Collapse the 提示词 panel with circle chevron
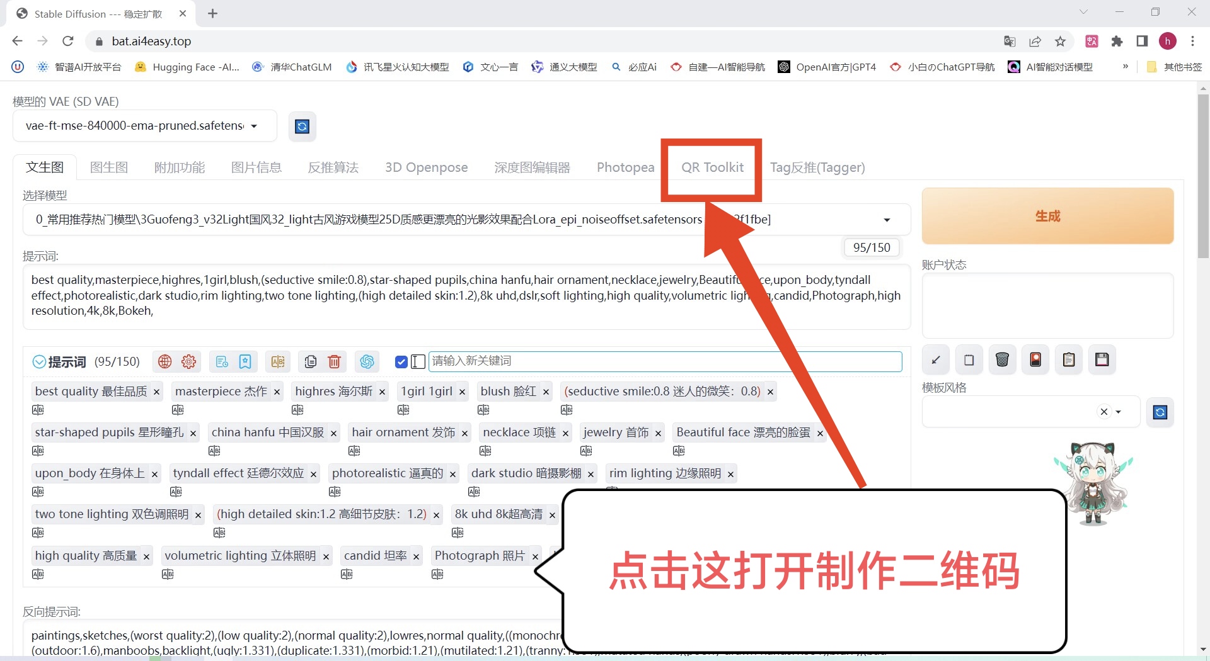Screen dimensions: 1210x661 coord(39,362)
